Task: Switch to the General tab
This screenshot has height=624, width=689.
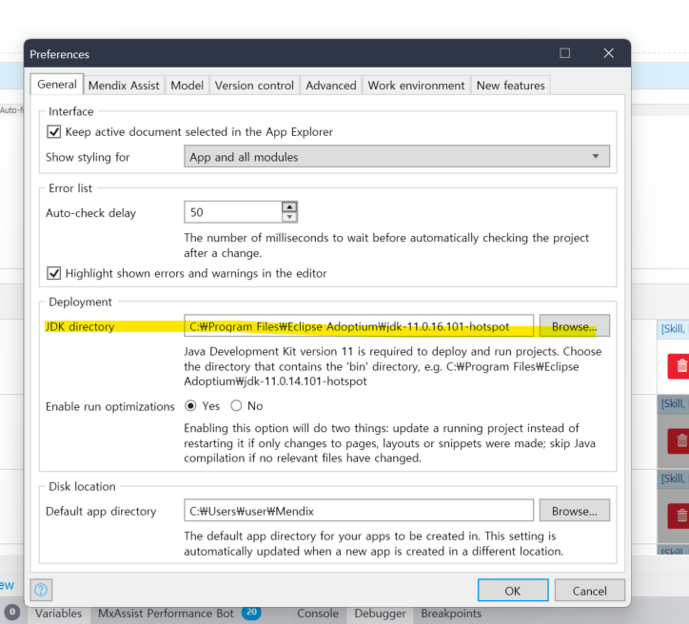Action: (x=57, y=85)
